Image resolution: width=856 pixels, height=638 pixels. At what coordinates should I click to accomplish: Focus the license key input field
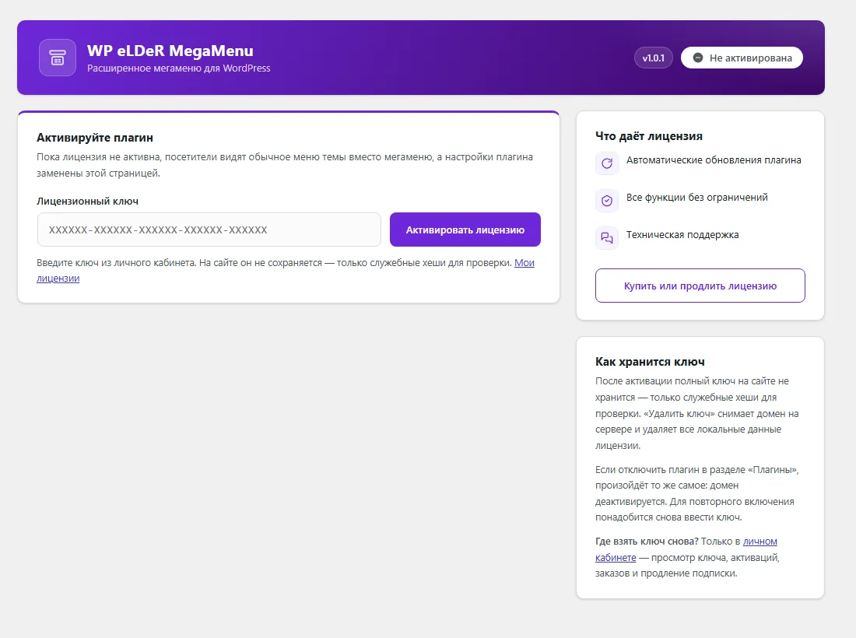(209, 230)
